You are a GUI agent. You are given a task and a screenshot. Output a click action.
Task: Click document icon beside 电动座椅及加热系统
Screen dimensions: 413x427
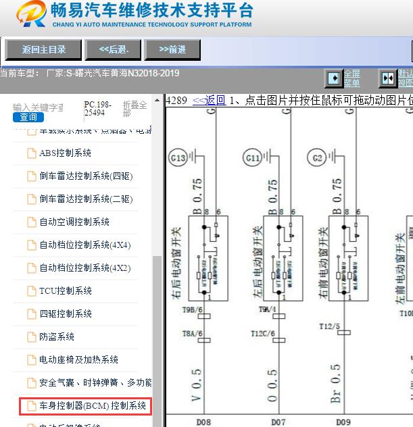32,359
